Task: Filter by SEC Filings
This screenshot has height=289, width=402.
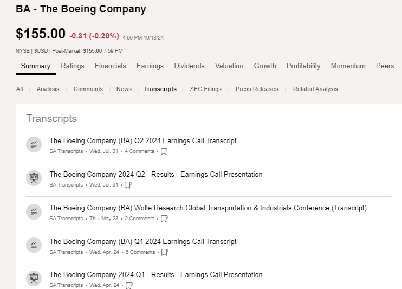Action: pos(206,89)
